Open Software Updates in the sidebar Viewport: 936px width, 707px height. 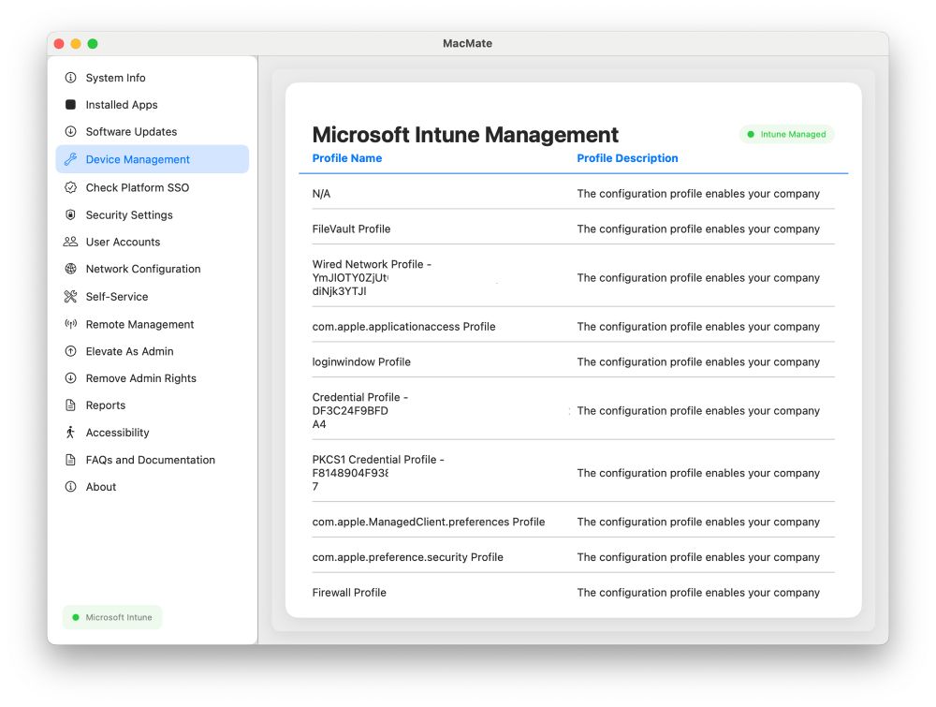point(153,131)
